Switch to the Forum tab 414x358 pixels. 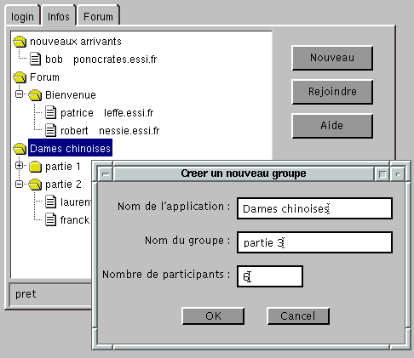point(98,16)
